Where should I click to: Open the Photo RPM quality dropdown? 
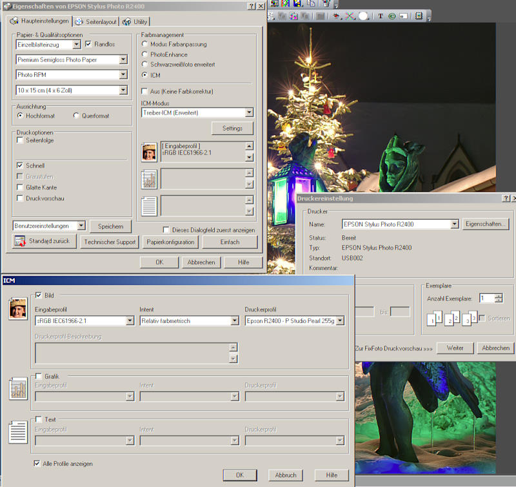click(123, 74)
